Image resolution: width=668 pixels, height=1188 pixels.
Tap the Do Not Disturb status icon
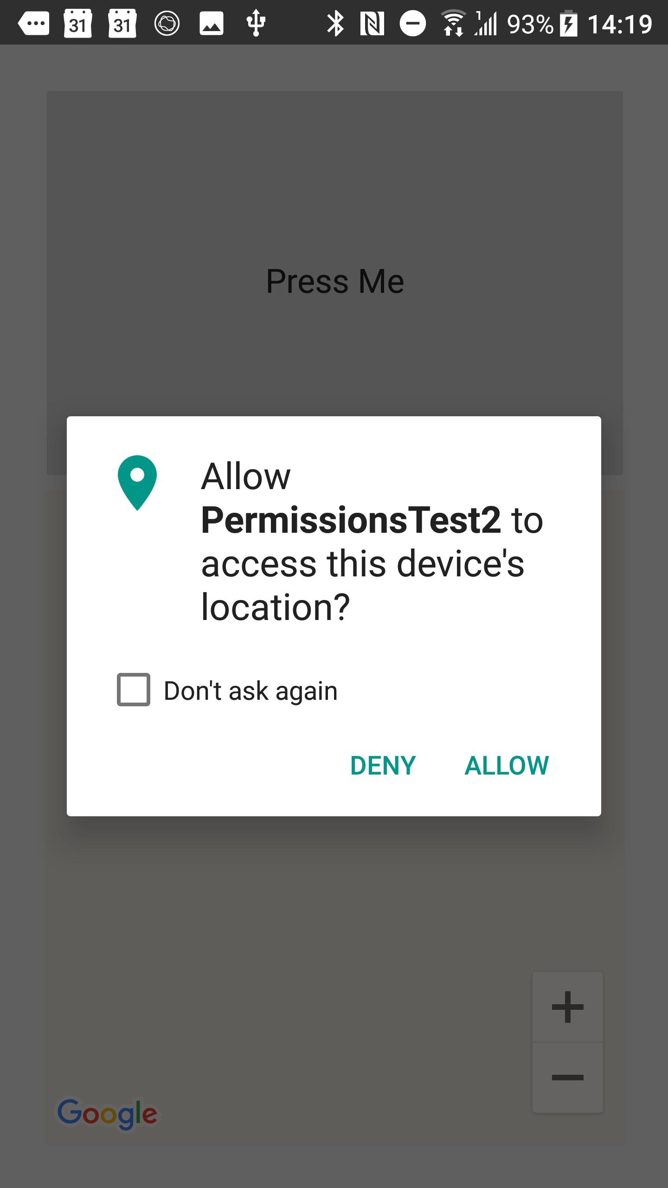pos(413,23)
